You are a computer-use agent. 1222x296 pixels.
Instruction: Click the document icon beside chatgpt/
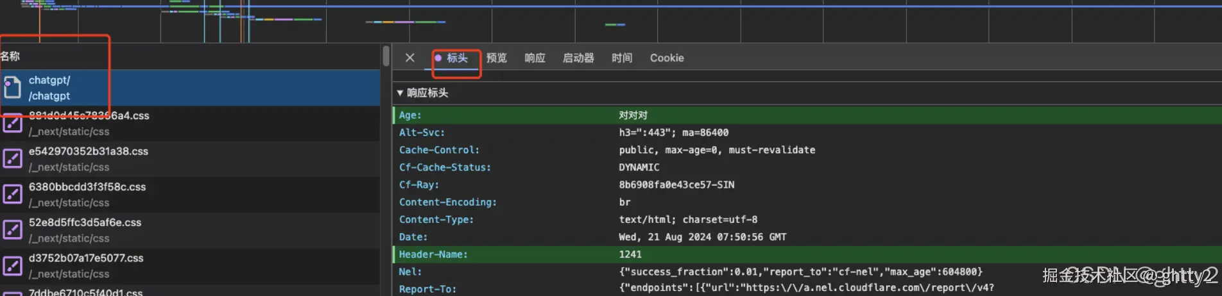(12, 88)
